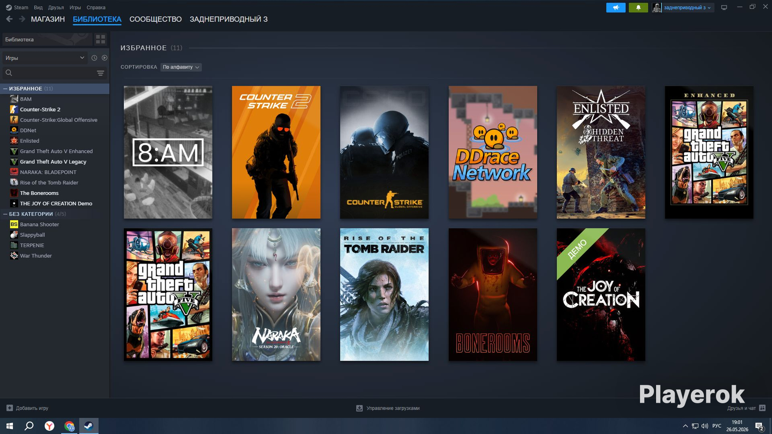The image size is (772, 434).
Task: Open the По алфавиту sorting dropdown
Action: coord(181,67)
